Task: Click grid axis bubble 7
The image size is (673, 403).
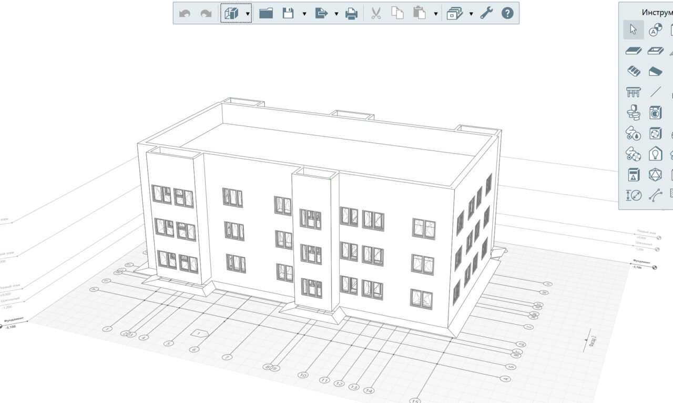Action: [228, 357]
